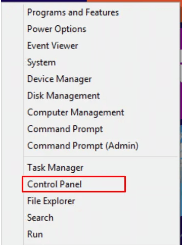This screenshot has height=248, width=182.
Task: Open the Run dialog entry
Action: tap(35, 234)
